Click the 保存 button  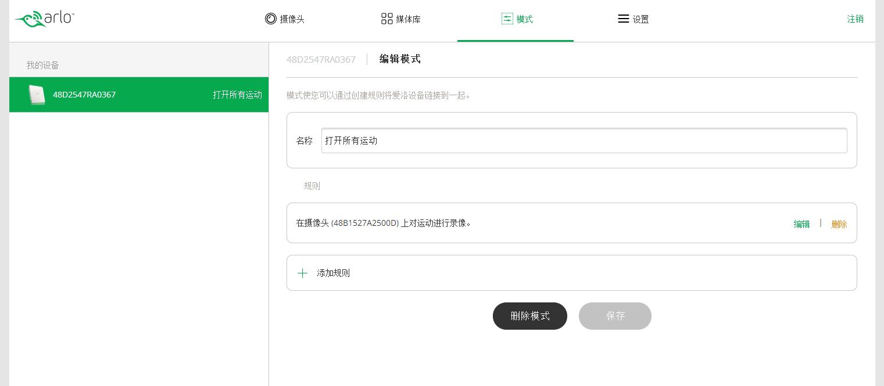click(615, 316)
